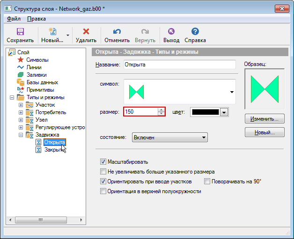Toggle the Масштабировать checkbox
The width and height of the screenshot is (294, 239).
click(x=103, y=162)
